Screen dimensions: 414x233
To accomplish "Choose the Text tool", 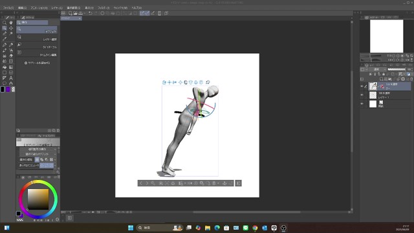I will tap(11, 78).
